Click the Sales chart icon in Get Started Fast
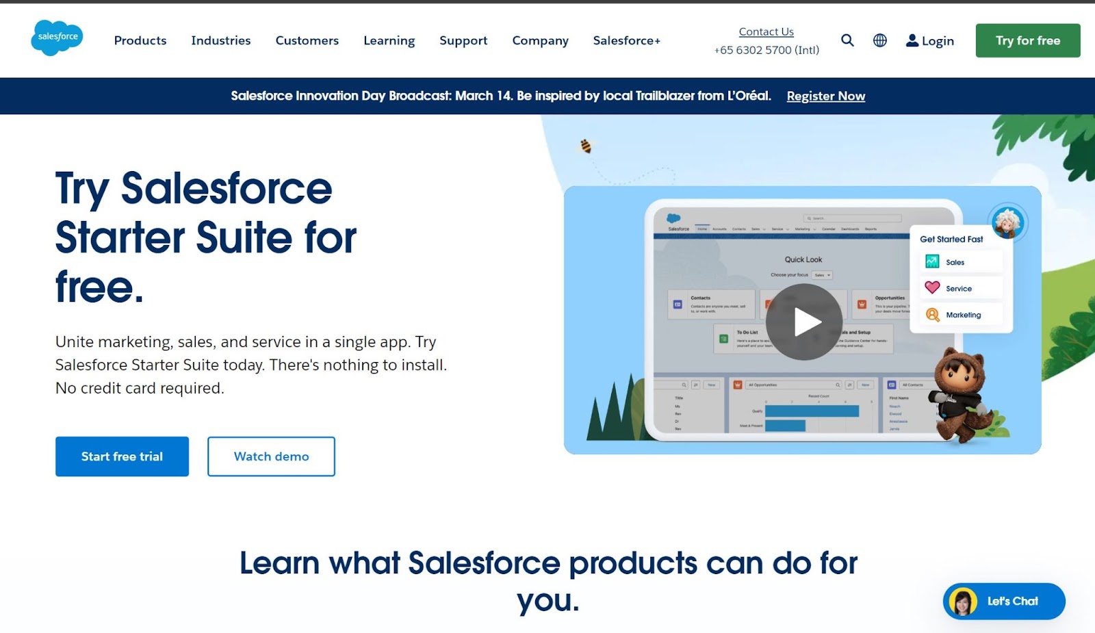This screenshot has width=1095, height=633. [x=932, y=261]
